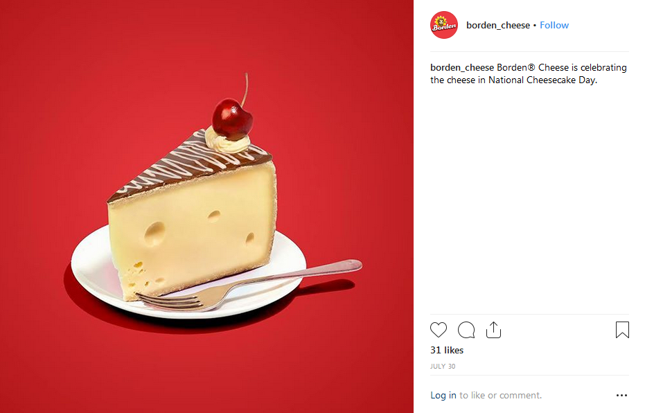This screenshot has height=413, width=645.
Task: Open more options three-dot menu
Action: (x=621, y=395)
